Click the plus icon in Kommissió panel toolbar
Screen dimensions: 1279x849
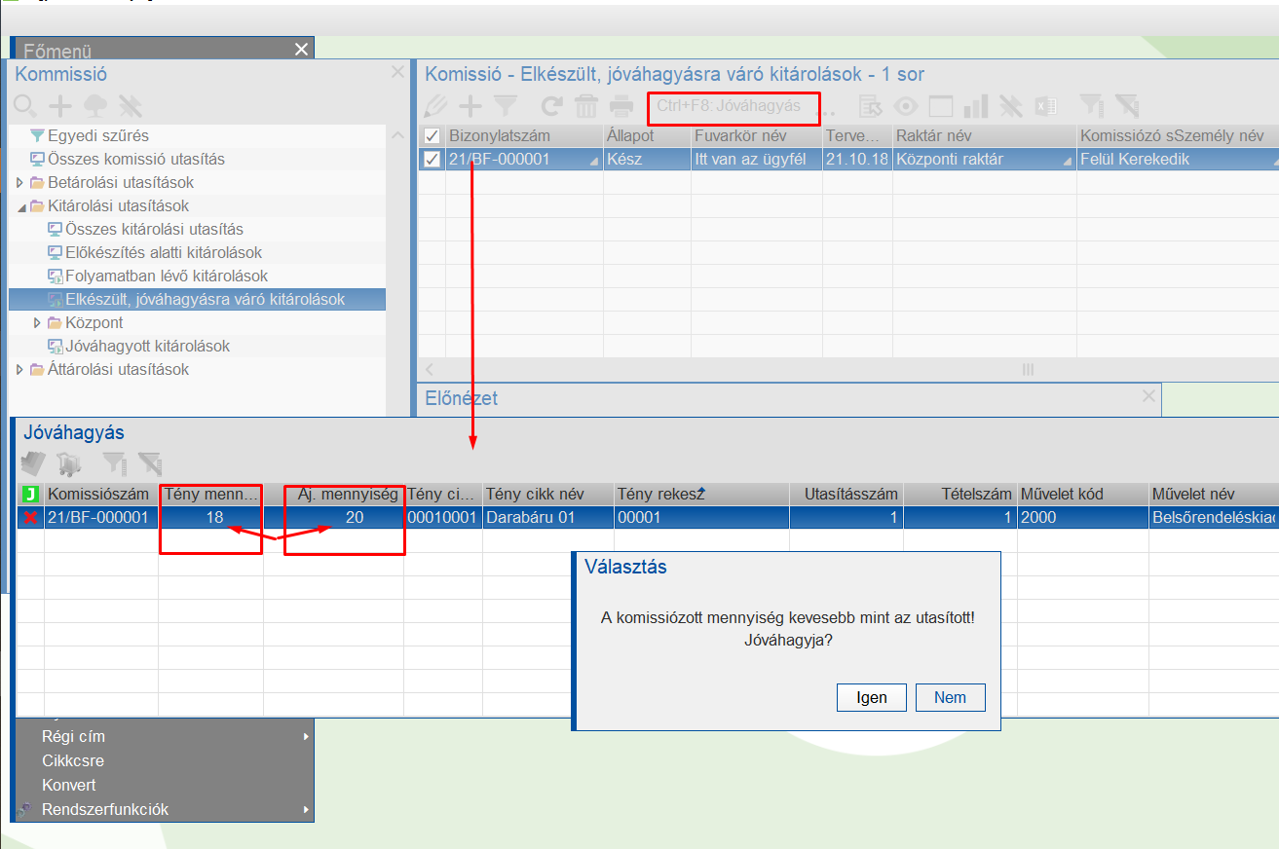point(60,106)
